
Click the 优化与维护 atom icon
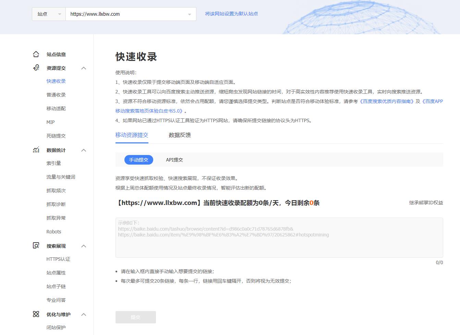pos(36,314)
